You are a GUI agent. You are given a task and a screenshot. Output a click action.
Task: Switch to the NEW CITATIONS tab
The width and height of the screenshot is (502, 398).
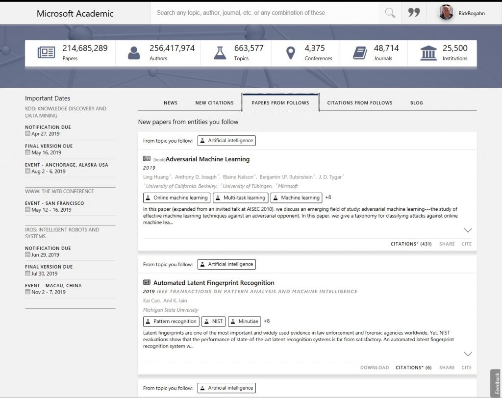[214, 103]
